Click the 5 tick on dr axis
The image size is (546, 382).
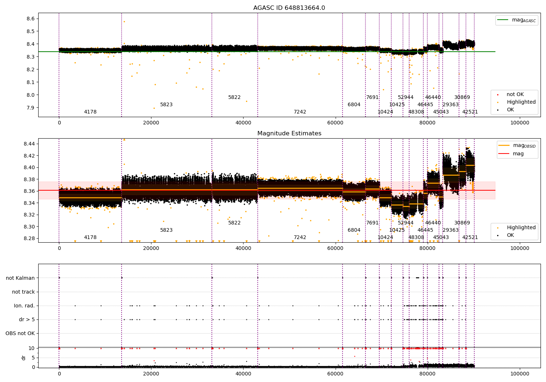pos(33,358)
